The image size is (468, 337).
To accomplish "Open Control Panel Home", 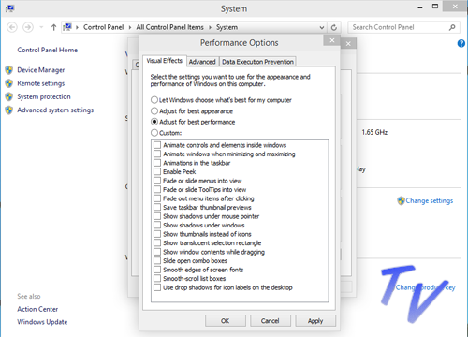I will 48,50.
